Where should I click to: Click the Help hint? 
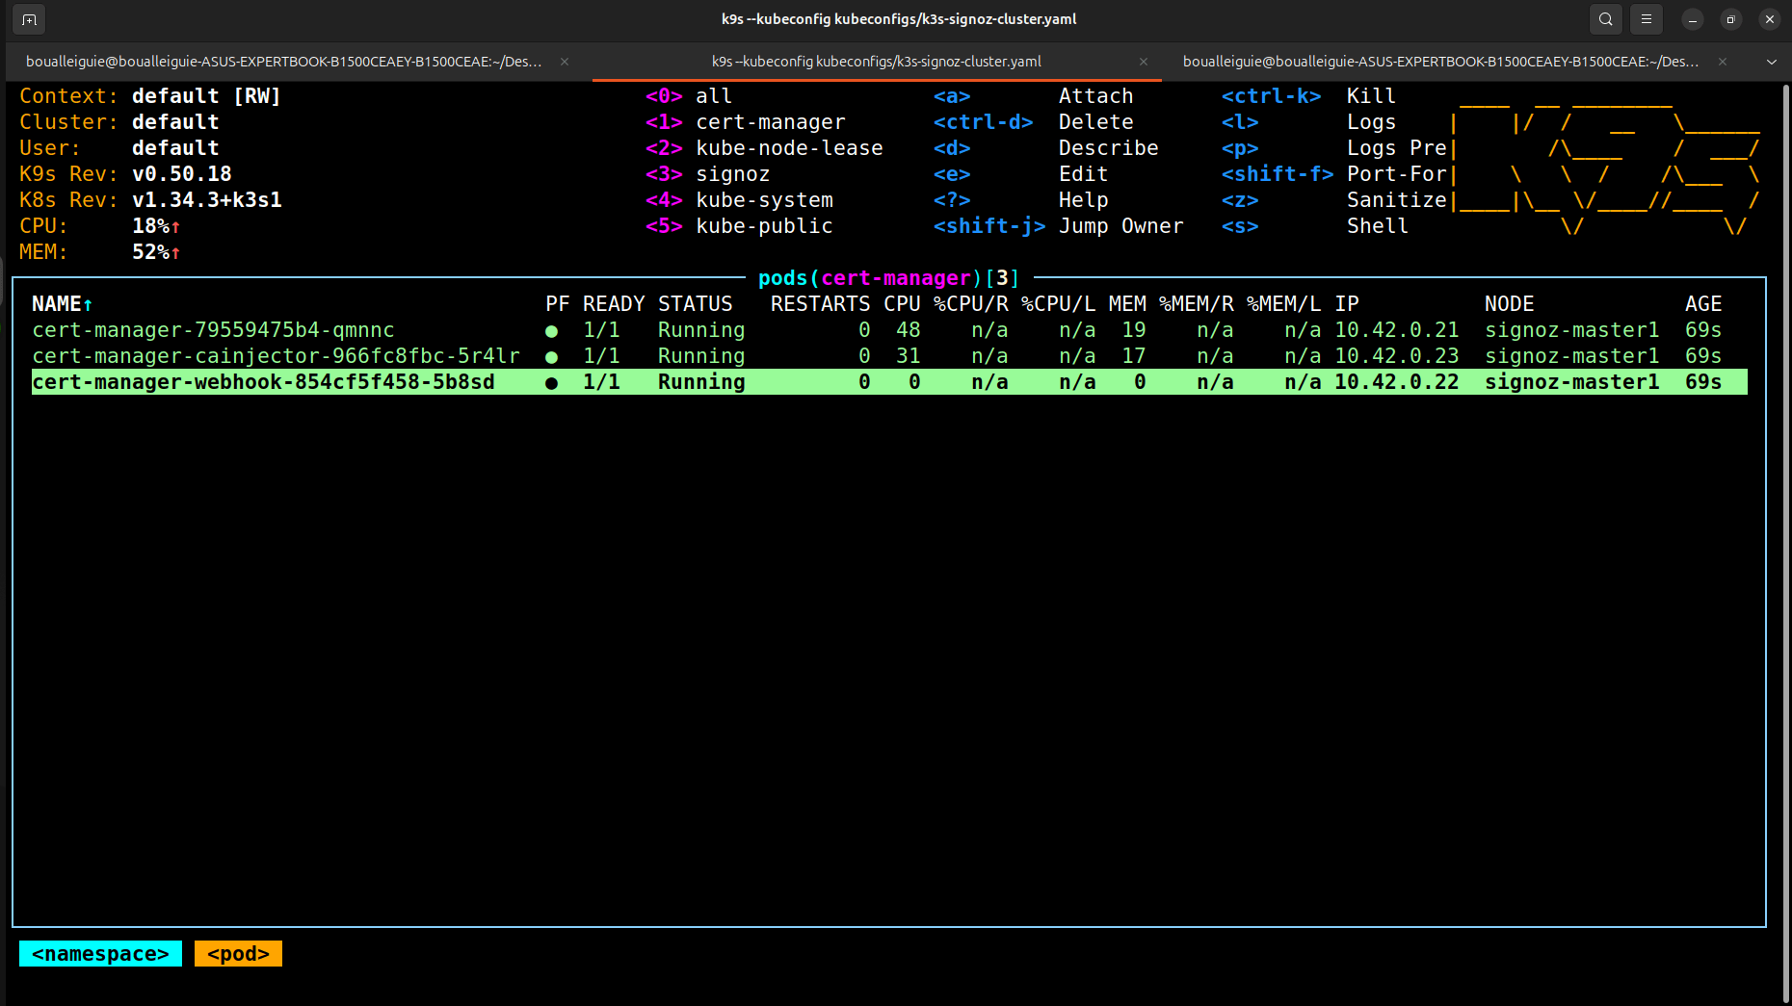tap(1083, 200)
